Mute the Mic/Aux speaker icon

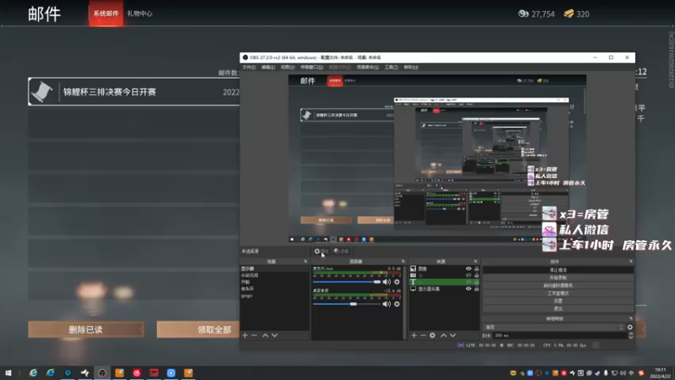pos(386,282)
